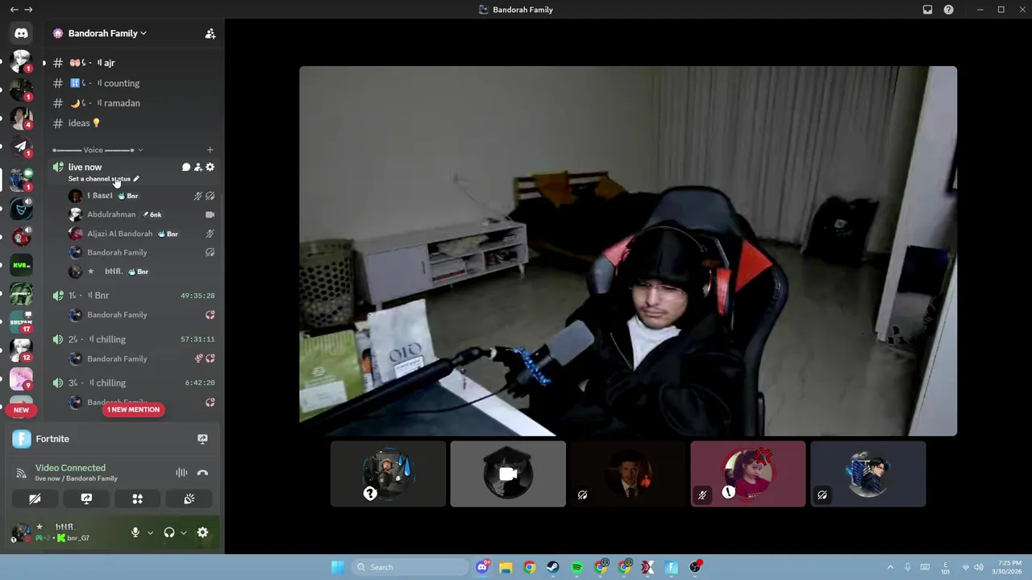Open the ajr text channel

[133, 63]
